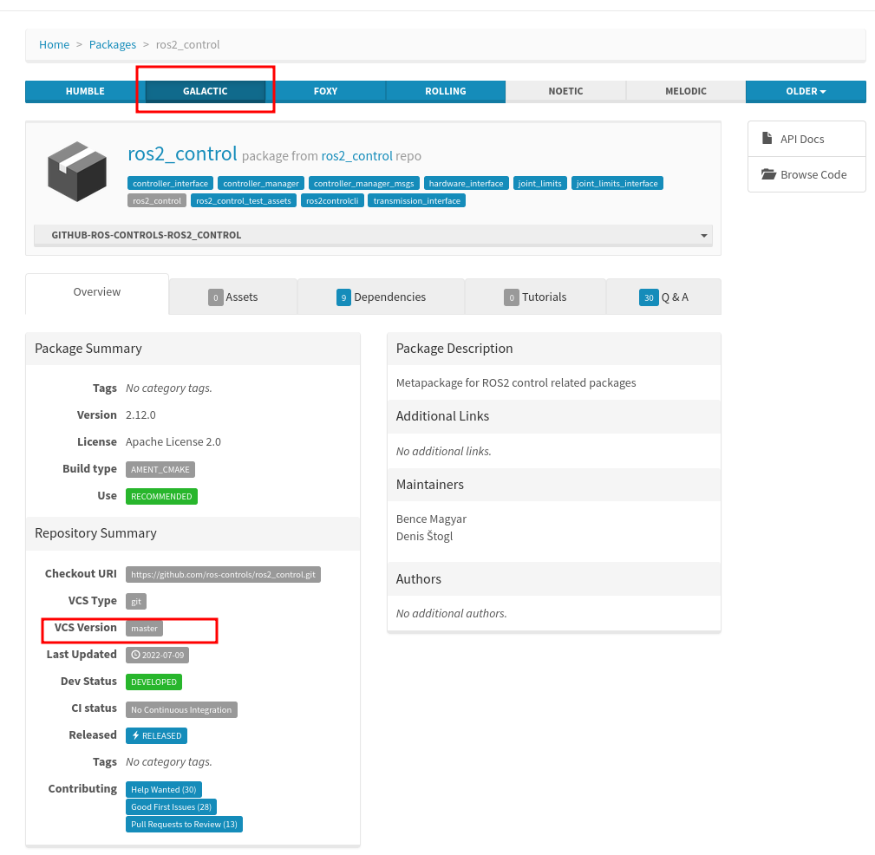The width and height of the screenshot is (875, 855).
Task: Open ros2_control_test_assets package tag
Action: coord(244,201)
